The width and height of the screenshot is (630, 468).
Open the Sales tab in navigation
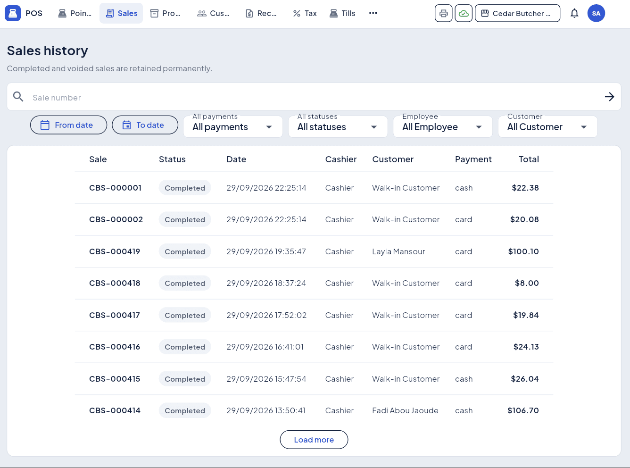tap(121, 13)
